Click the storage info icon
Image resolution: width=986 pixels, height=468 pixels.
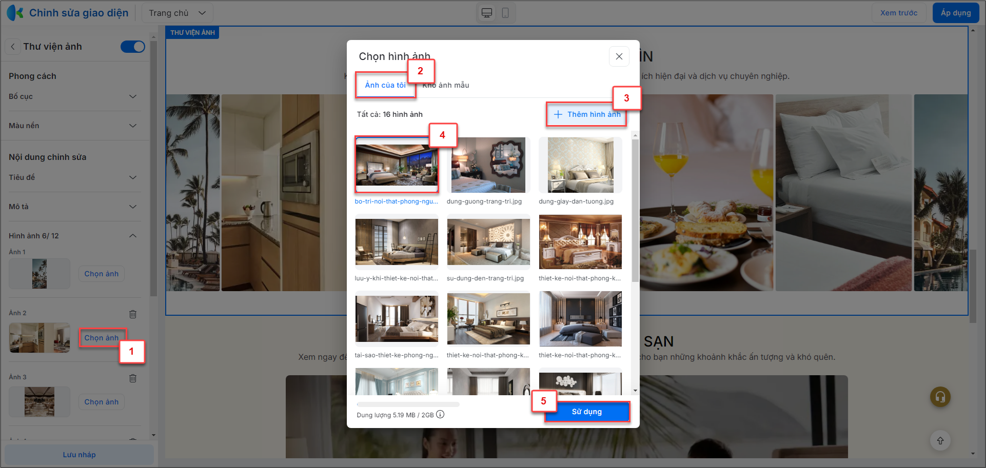(440, 414)
